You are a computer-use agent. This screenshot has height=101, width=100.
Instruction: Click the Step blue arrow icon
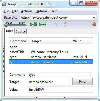click(x=57, y=24)
